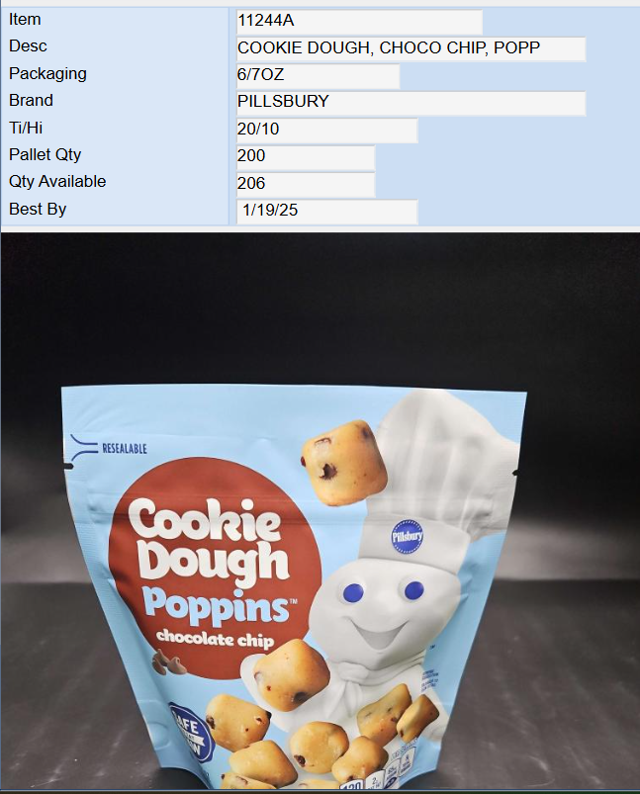640x794 pixels.
Task: Click the Ti/Hi field showing 20/10
Action: pyautogui.click(x=326, y=131)
